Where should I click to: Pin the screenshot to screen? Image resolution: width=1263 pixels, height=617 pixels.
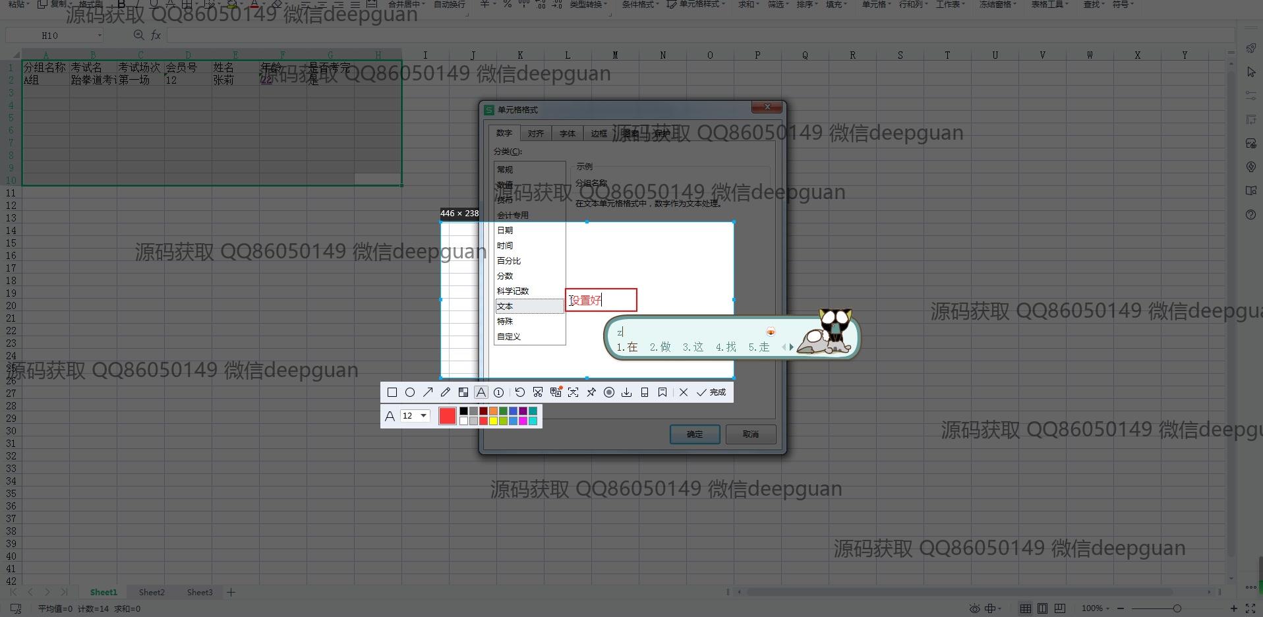pyautogui.click(x=591, y=392)
